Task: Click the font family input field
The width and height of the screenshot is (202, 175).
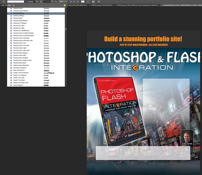Action: coord(16,1)
